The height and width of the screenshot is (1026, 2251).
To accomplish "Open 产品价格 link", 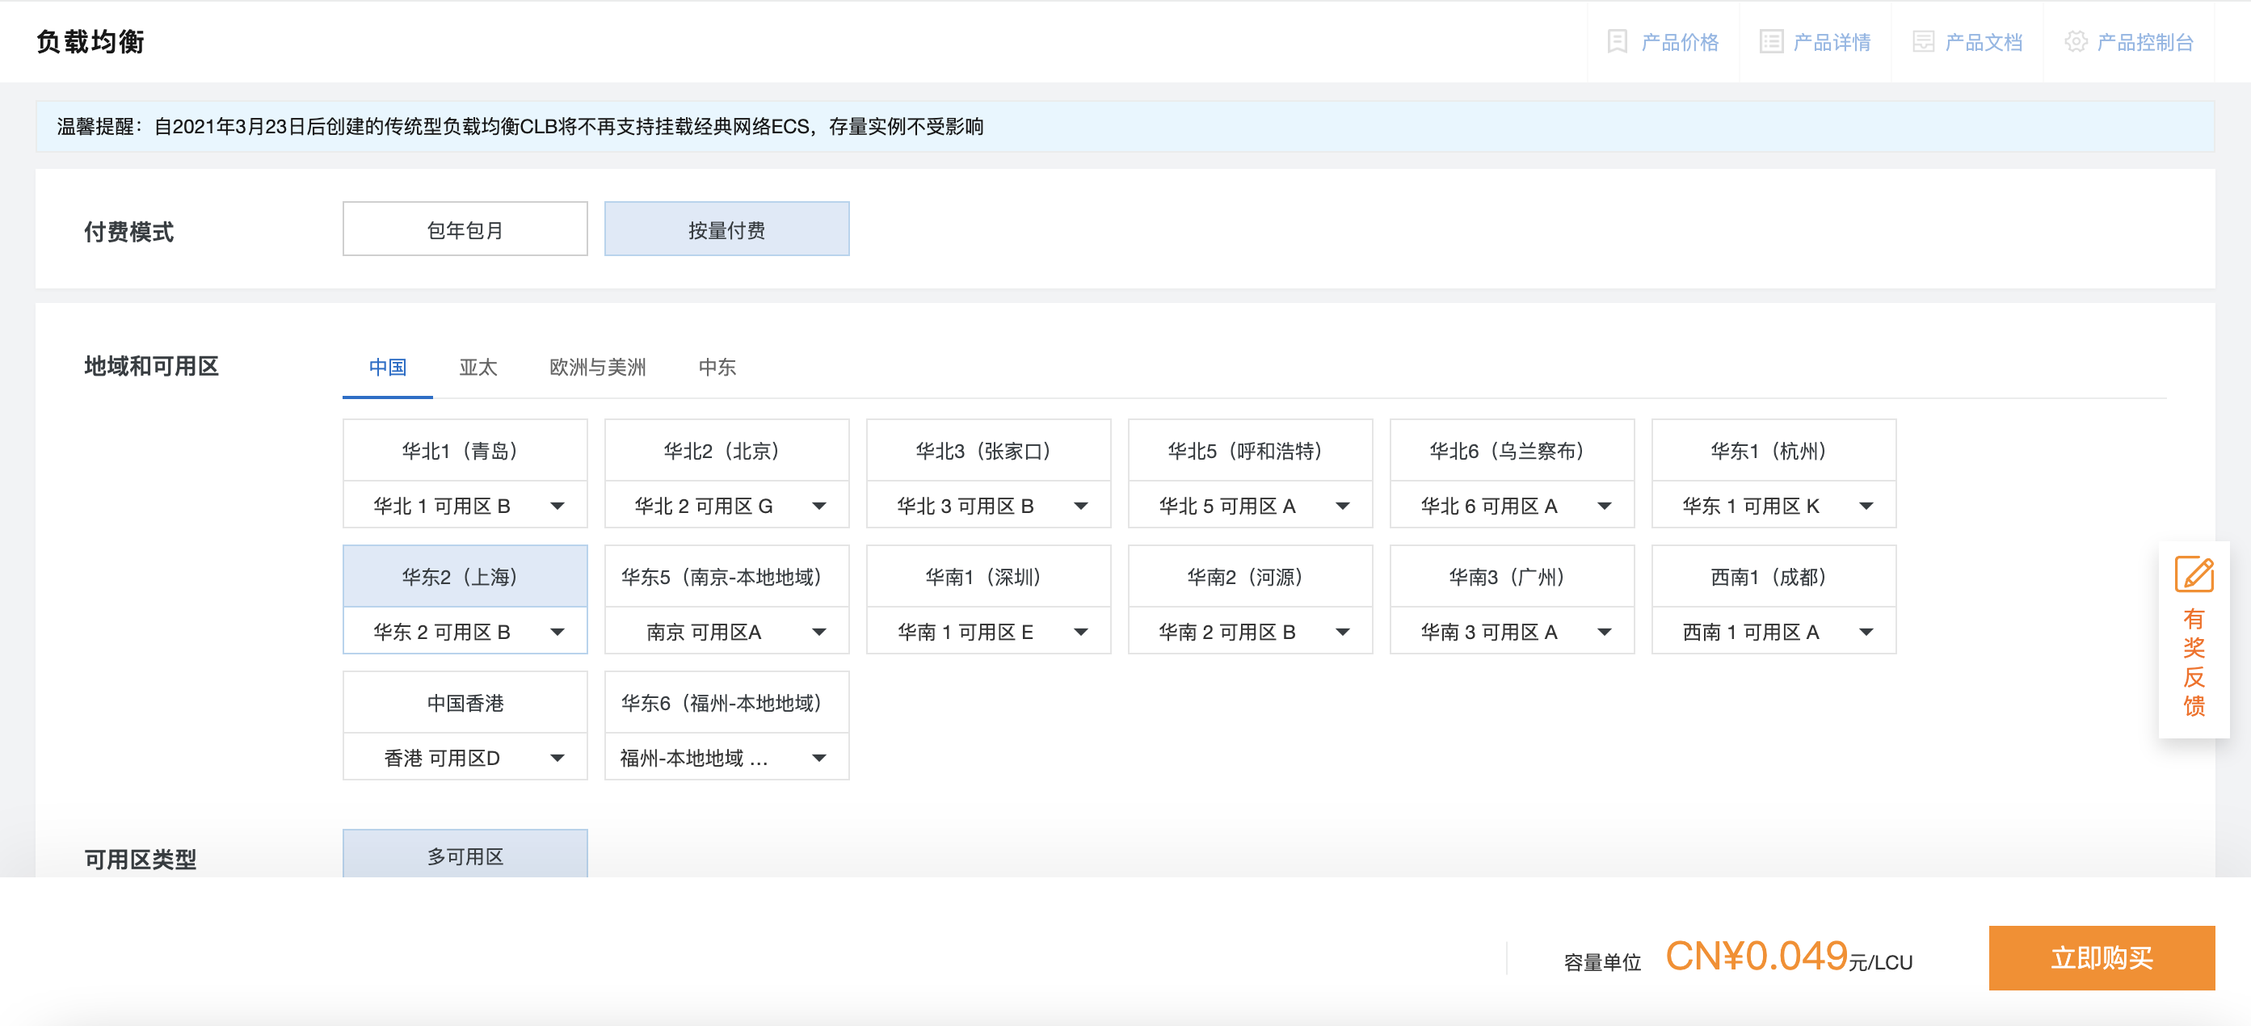I will 1679,42.
